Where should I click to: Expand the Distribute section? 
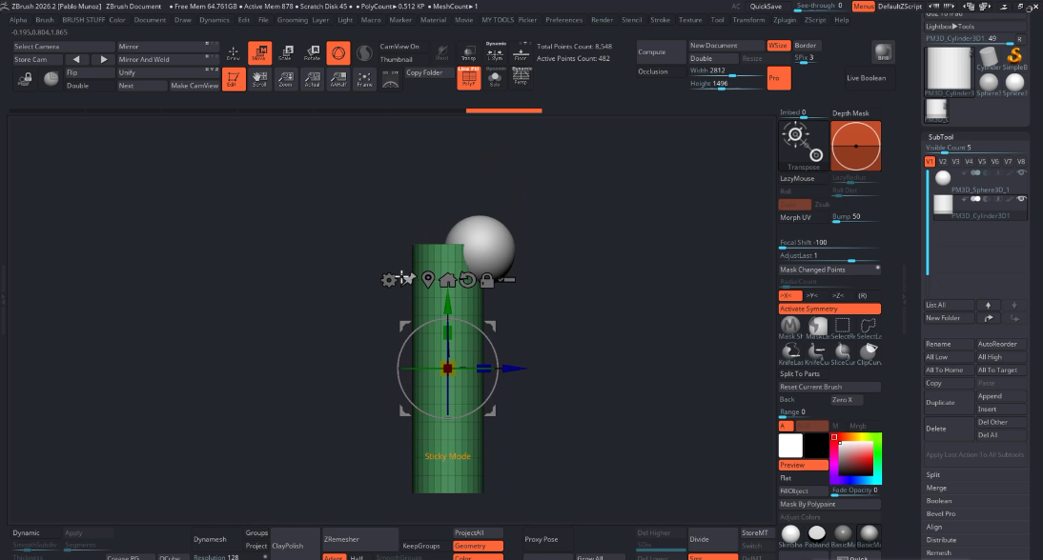[941, 540]
